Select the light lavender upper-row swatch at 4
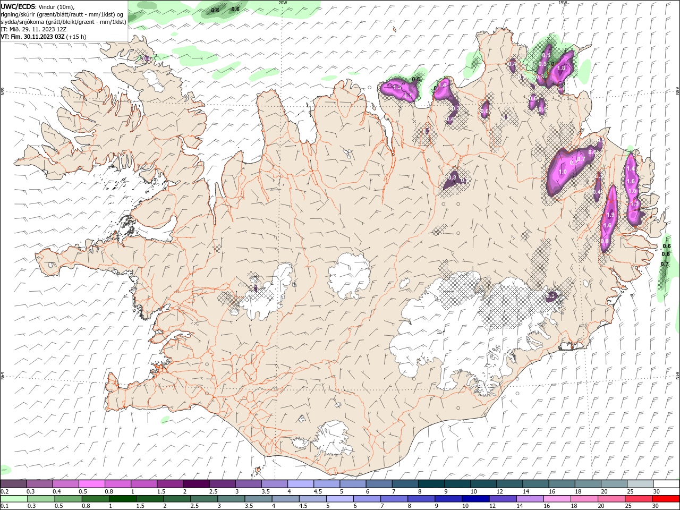Screen dimensions: 680x510 click(300, 484)
